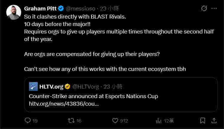This screenshot has height=129, width=224.
Task: Like the tweet with heart icon
Action: 116,121
